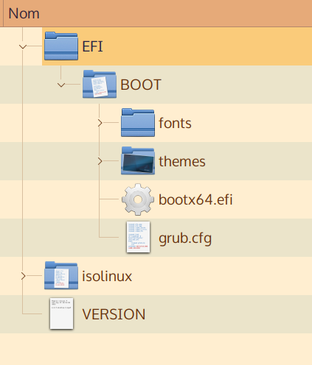Click the BOOT folder icon
312x365 pixels.
coord(100,84)
